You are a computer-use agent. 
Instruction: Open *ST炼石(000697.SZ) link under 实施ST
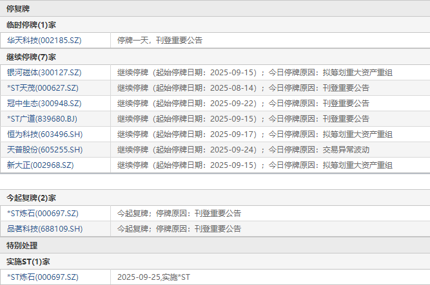pyautogui.click(x=43, y=277)
